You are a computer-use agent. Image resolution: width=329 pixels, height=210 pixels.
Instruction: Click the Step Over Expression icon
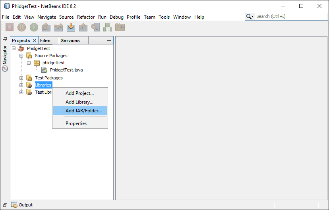tap(58, 27)
